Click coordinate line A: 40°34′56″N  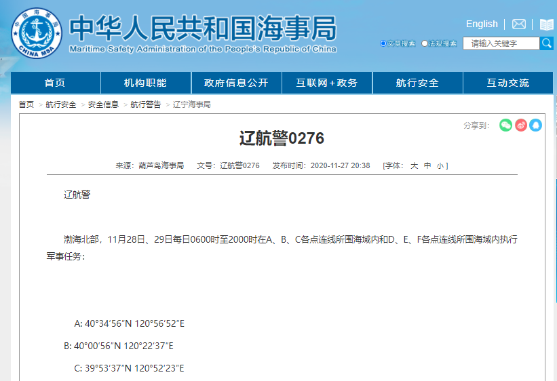[x=130, y=323]
